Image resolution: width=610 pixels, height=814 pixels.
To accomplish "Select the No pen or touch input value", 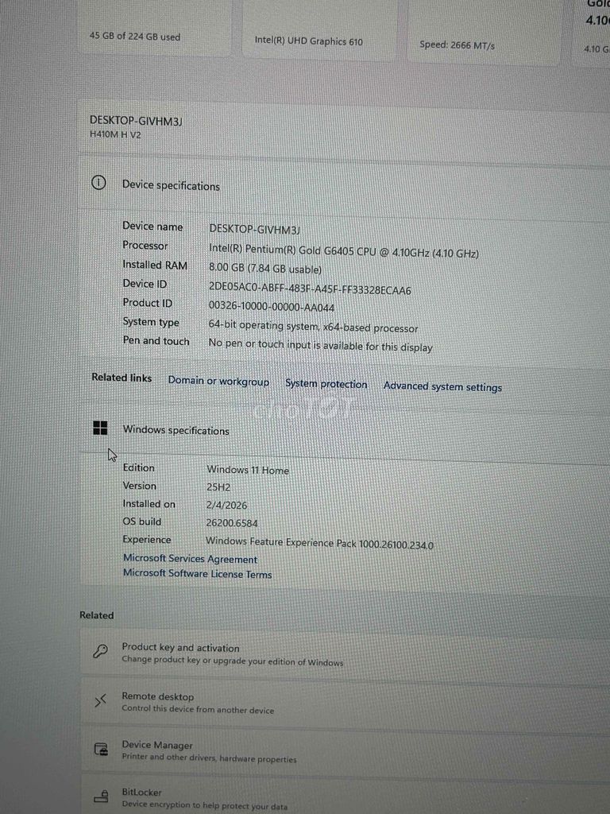I will 320,345.
